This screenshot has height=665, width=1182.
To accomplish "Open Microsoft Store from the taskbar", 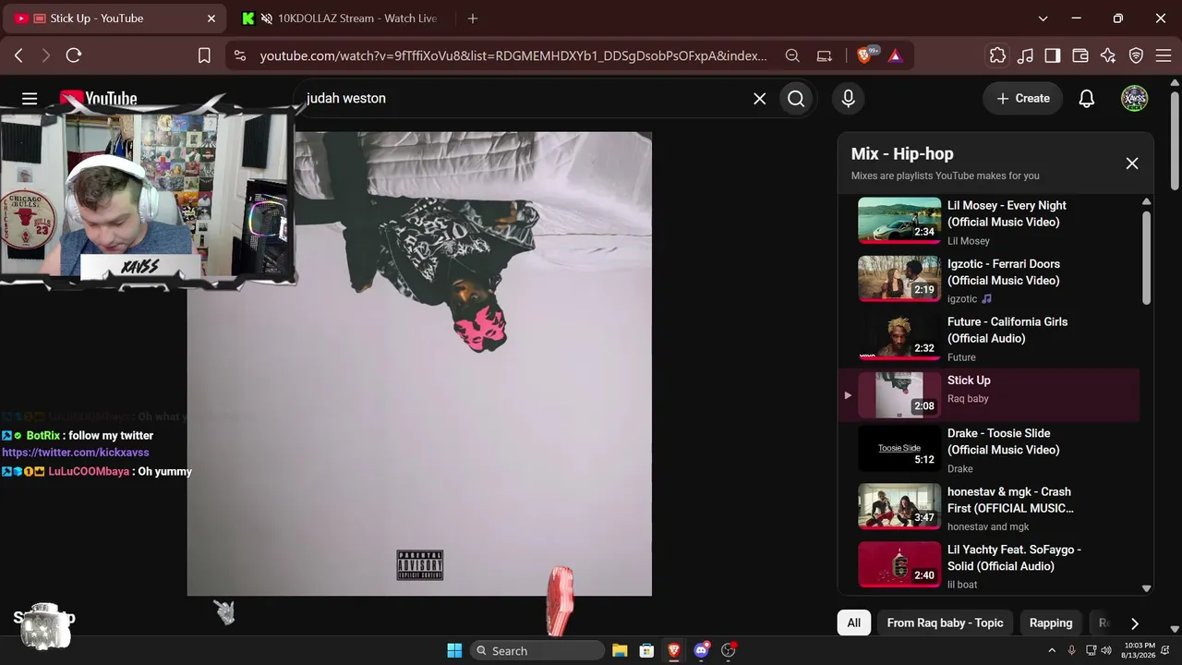I will click(646, 650).
